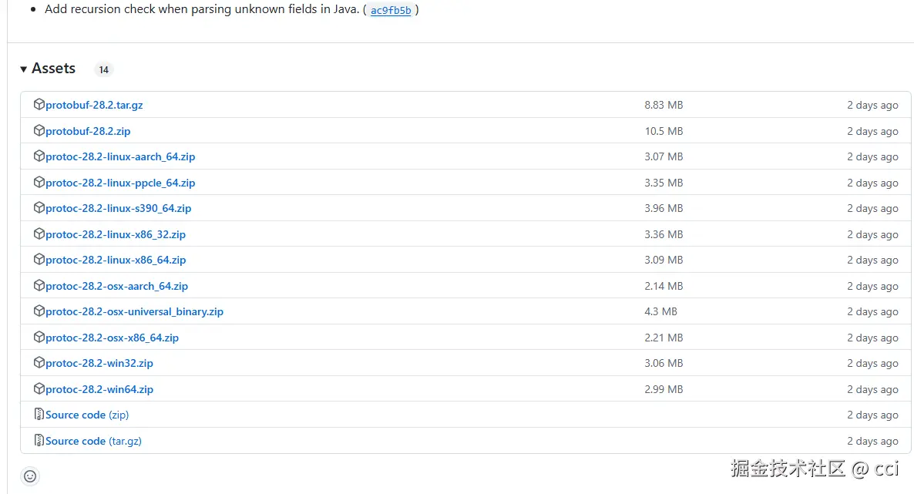Click package icon beside protoc-28.2-linux-x86_64.zip
This screenshot has height=494, width=914.
coord(39,260)
